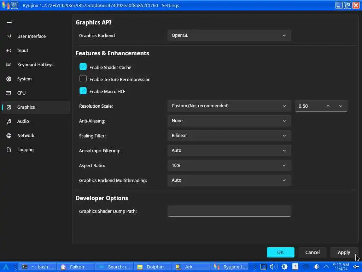Switch to Ark in the taskbar
This screenshot has height=272, width=362.
point(191,267)
